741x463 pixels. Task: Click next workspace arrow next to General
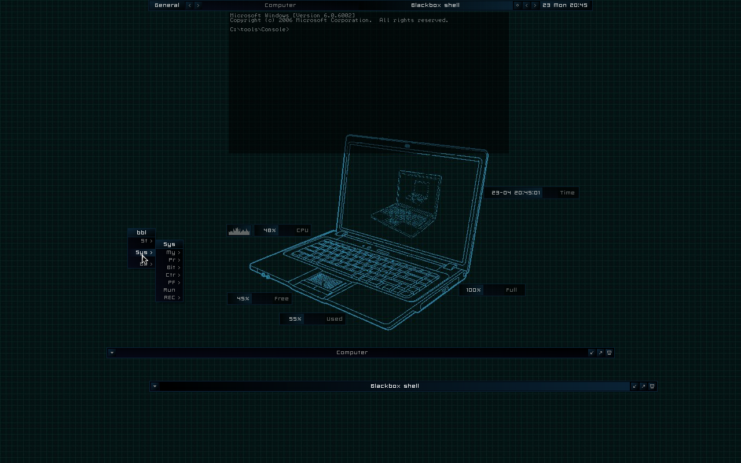tap(198, 5)
